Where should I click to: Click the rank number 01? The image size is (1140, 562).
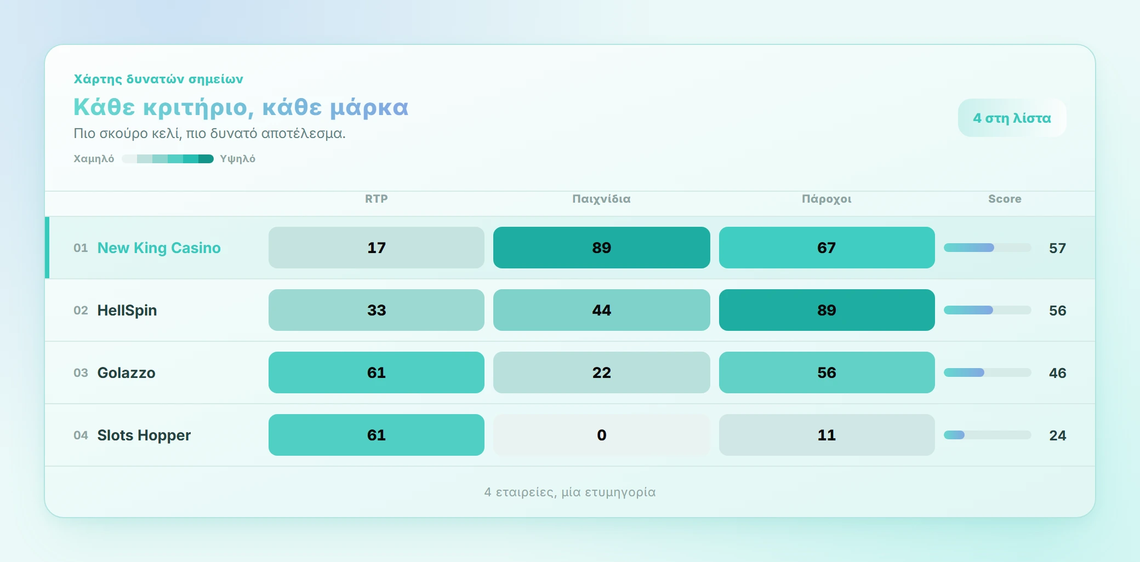pos(81,248)
